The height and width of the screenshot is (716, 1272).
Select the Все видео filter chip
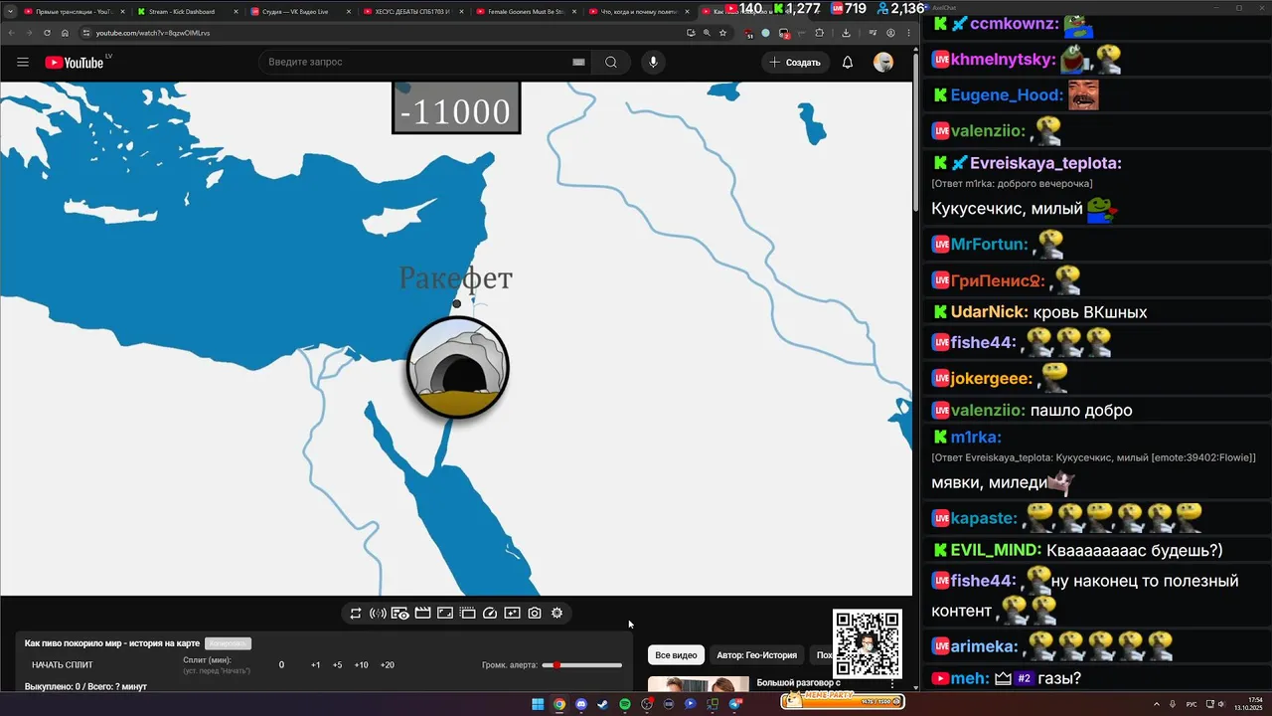coord(676,655)
